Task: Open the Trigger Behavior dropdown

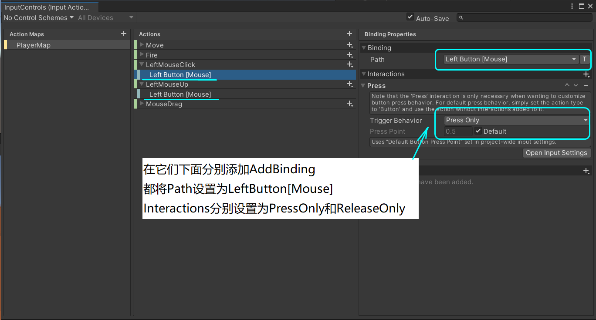Action: click(x=516, y=120)
